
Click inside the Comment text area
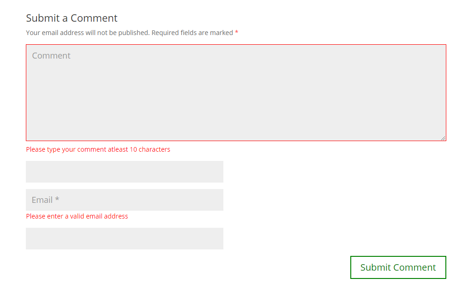[x=236, y=92]
